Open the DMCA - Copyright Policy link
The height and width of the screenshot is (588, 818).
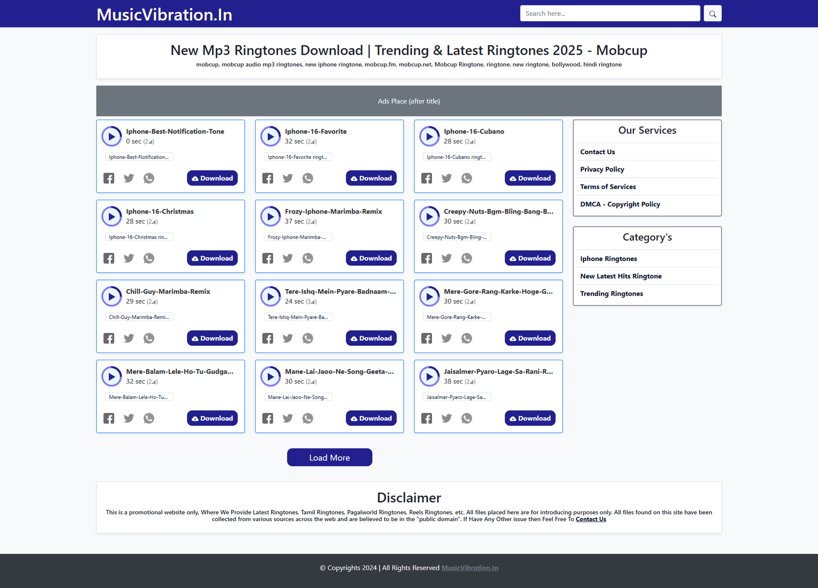coord(620,204)
